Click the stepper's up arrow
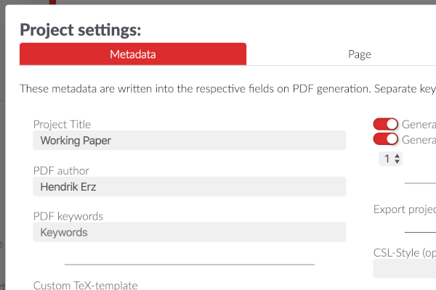 (x=397, y=156)
